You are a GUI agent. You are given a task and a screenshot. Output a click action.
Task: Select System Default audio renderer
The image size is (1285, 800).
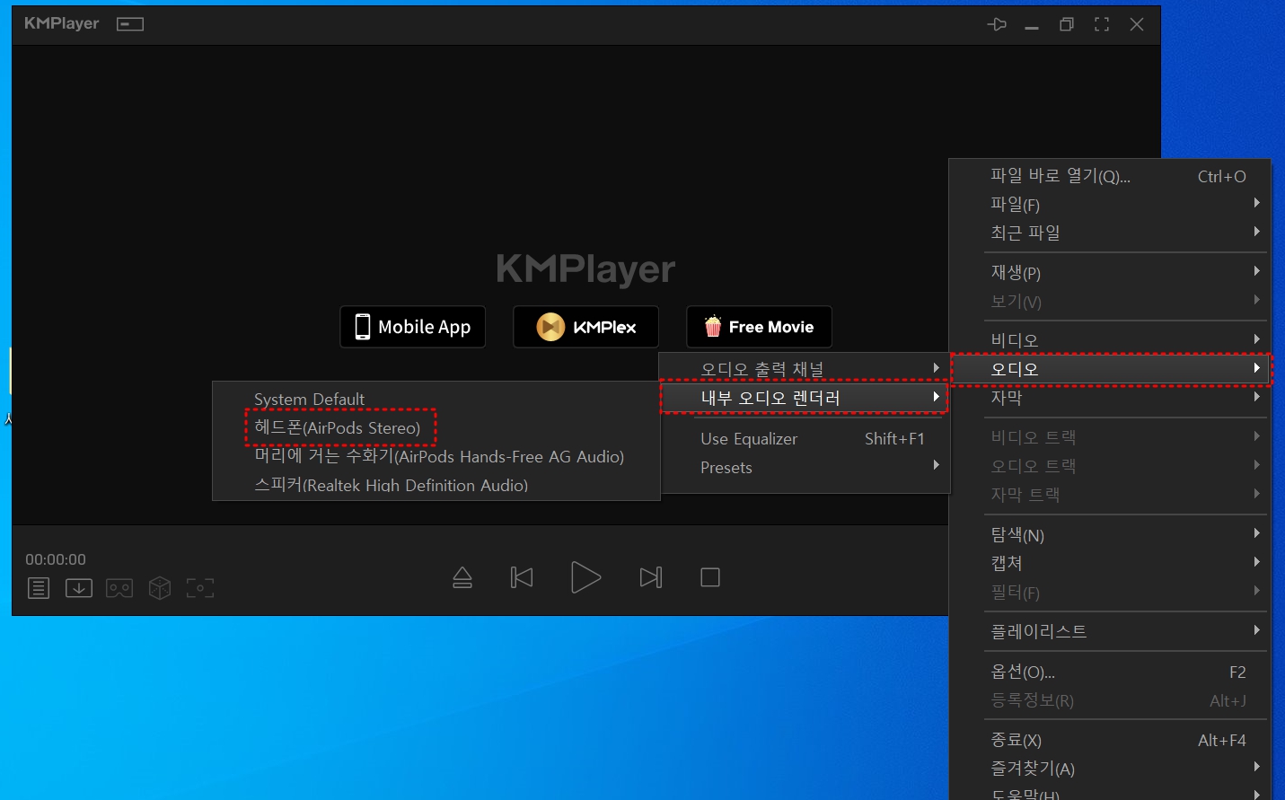436,399
